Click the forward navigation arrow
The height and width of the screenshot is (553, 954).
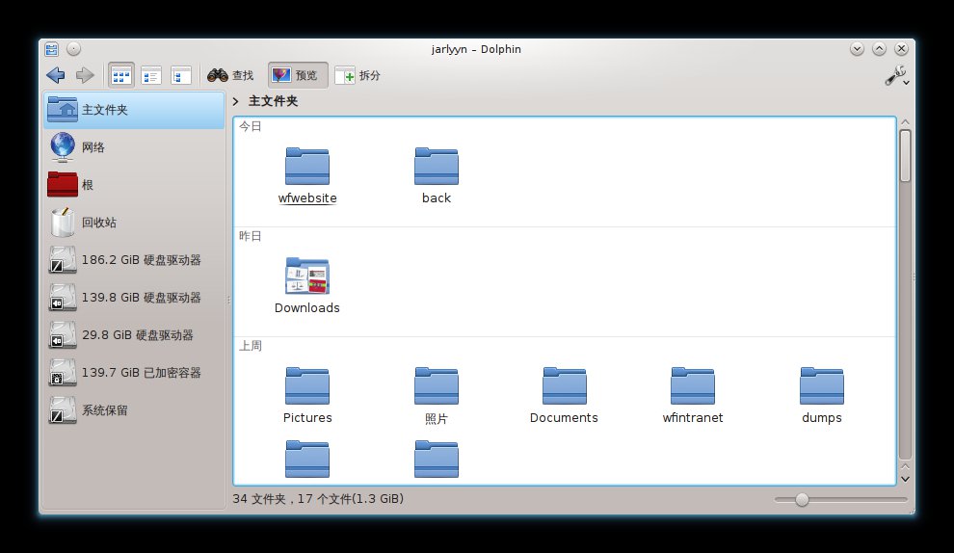point(85,75)
